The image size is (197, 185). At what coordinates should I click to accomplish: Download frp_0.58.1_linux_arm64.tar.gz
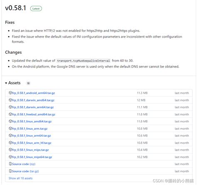32,136
